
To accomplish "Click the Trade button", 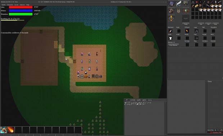I will click(x=186, y=24).
